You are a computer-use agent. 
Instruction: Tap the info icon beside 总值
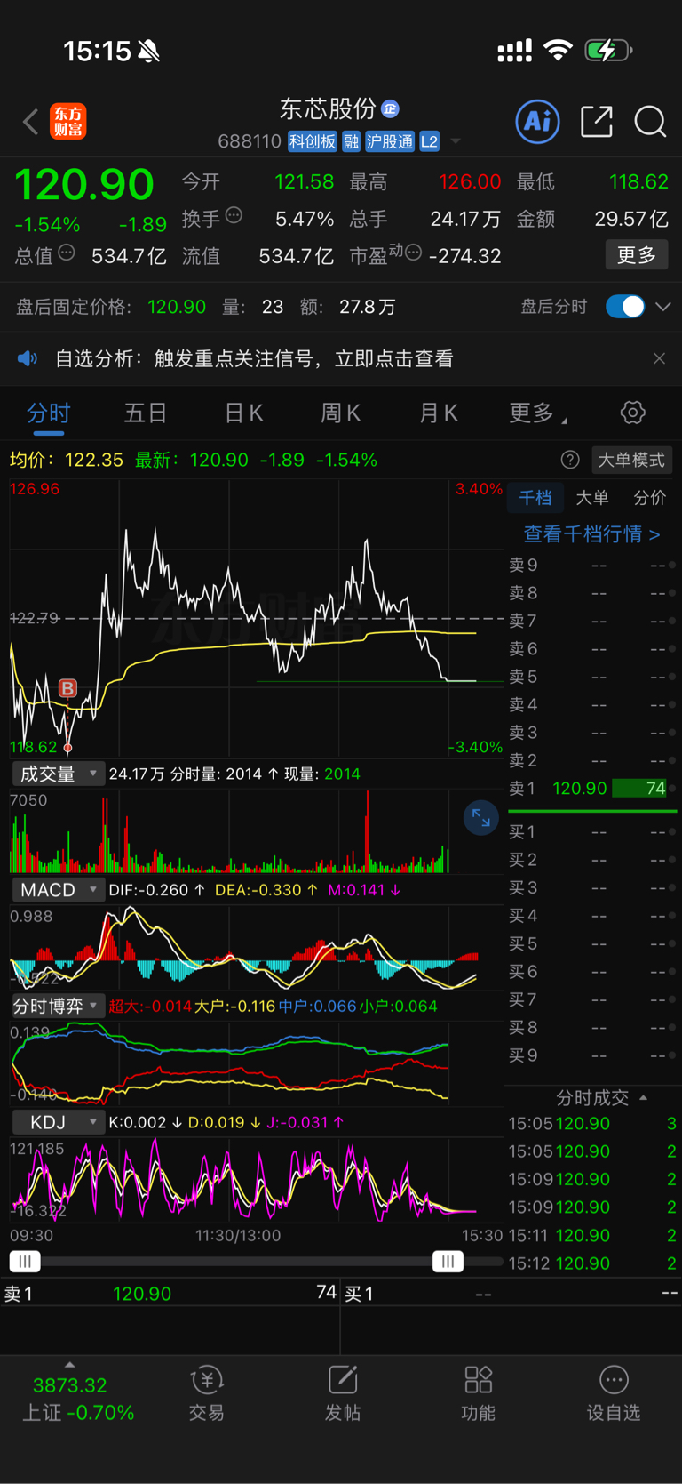click(x=67, y=253)
